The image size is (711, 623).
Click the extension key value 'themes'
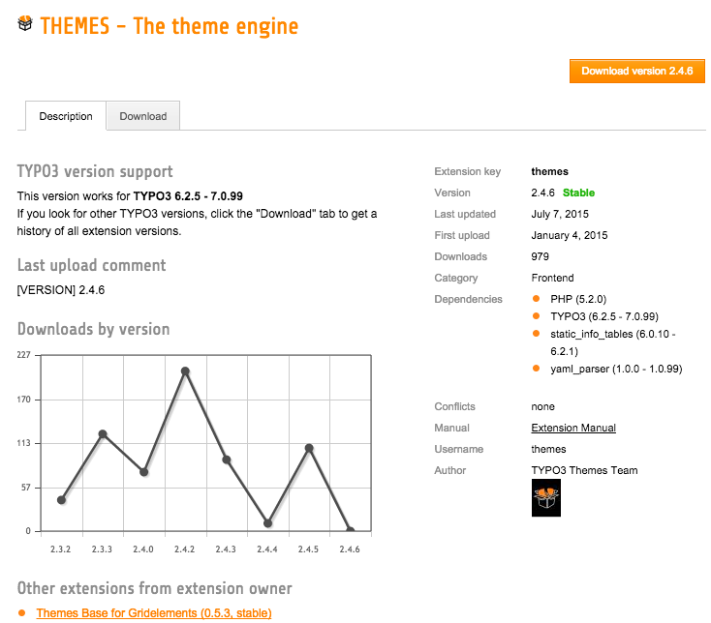tap(549, 171)
